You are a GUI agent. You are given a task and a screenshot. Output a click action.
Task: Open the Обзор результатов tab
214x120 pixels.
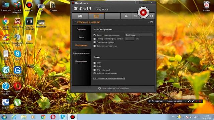(81, 53)
